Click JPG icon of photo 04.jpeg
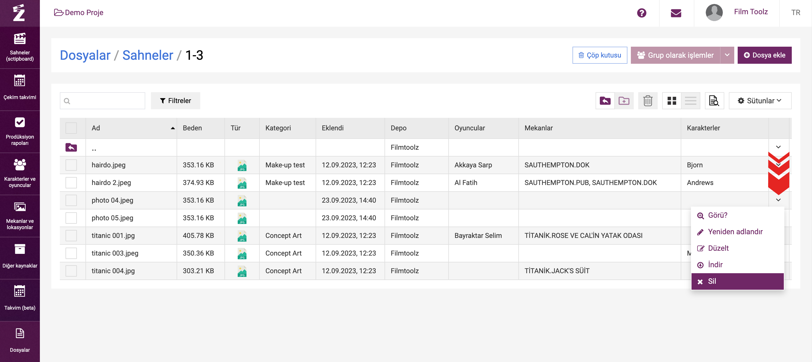The width and height of the screenshot is (812, 362). [x=242, y=201]
